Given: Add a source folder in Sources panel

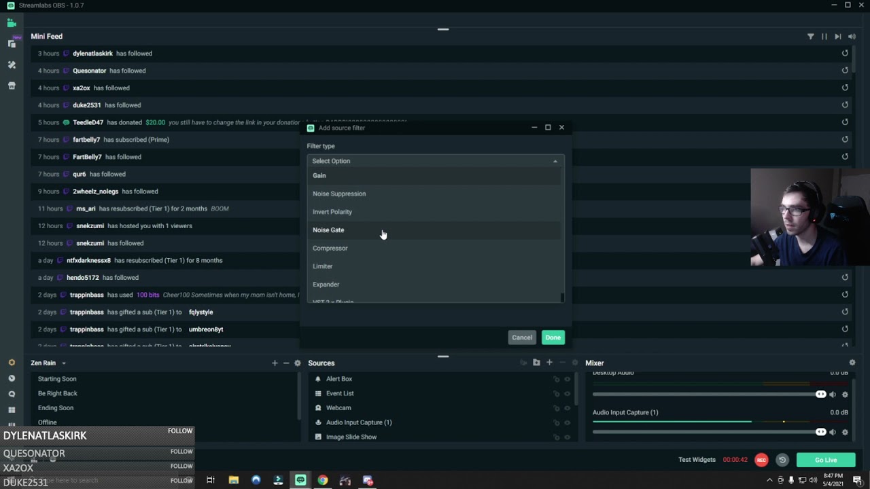Looking at the screenshot, I should [536, 363].
